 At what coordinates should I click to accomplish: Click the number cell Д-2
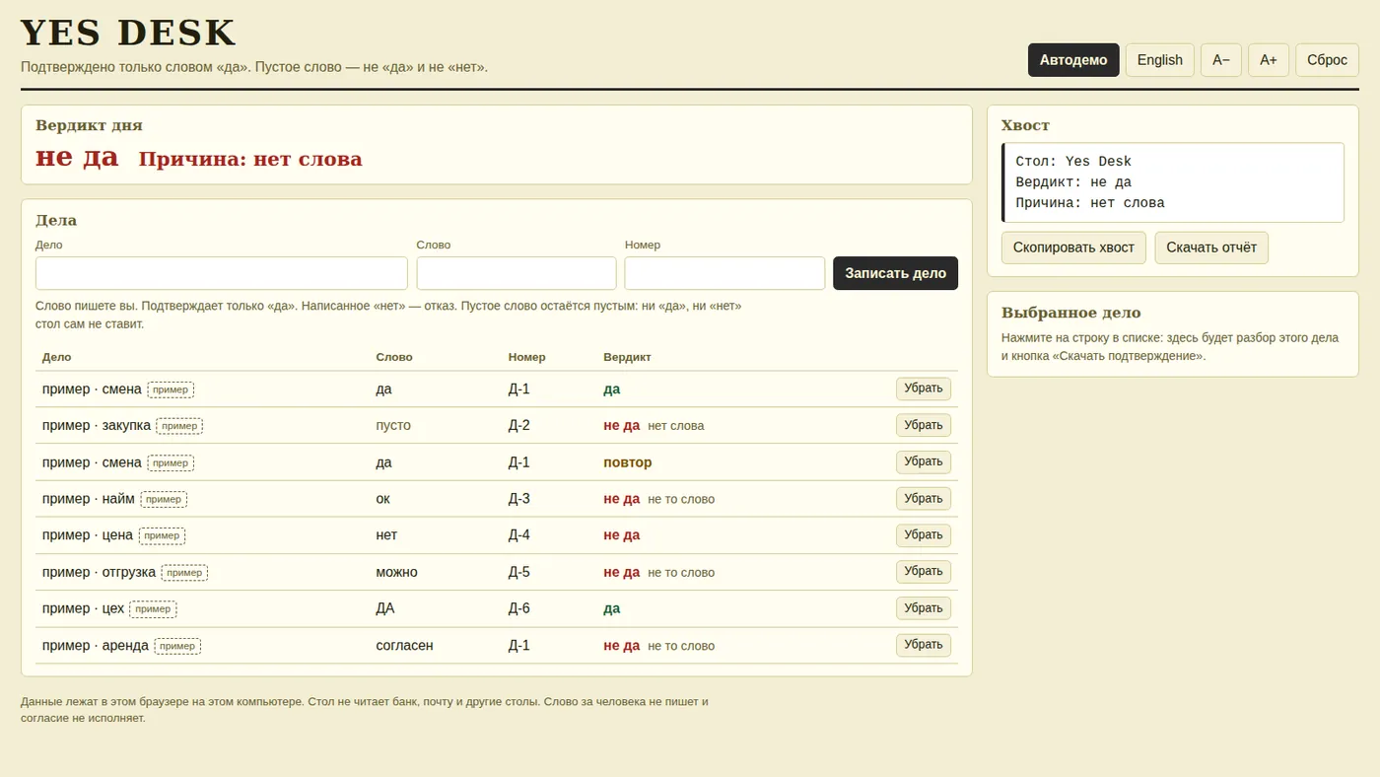click(519, 425)
